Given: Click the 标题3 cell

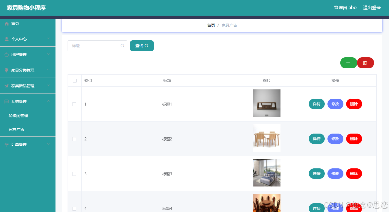Looking at the screenshot, I should pyautogui.click(x=167, y=174).
